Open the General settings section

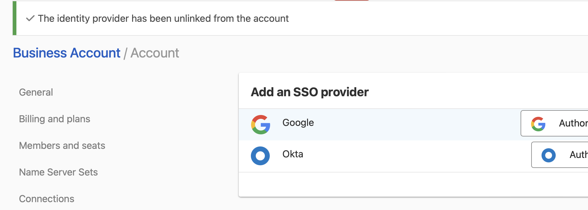(x=36, y=92)
